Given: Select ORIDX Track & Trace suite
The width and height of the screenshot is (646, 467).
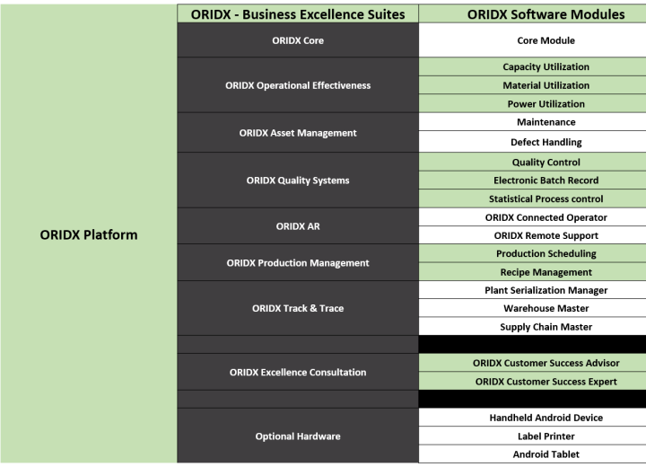Looking at the screenshot, I should point(298,308).
